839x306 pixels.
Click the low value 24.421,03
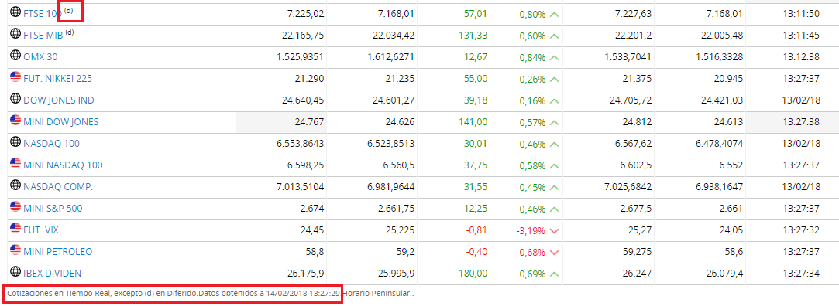[x=722, y=100]
